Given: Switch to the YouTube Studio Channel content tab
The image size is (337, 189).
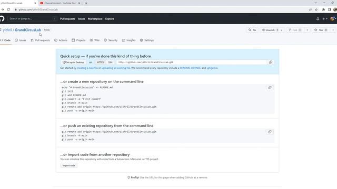Looking at the screenshot, I should click(x=60, y=3).
